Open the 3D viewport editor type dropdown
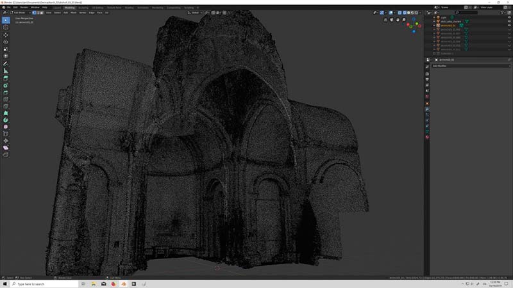 click(6, 13)
